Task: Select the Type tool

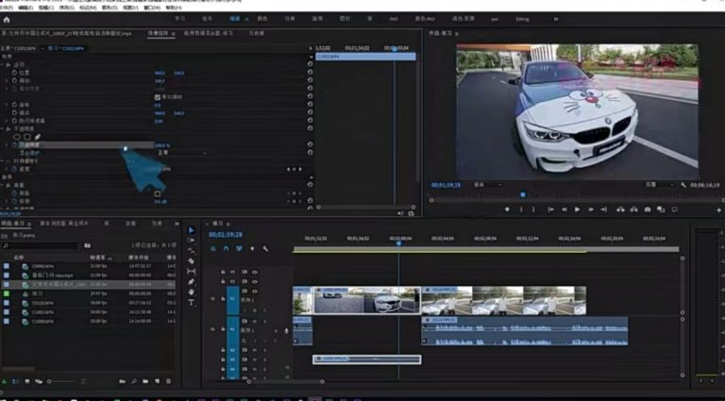Action: (191, 302)
